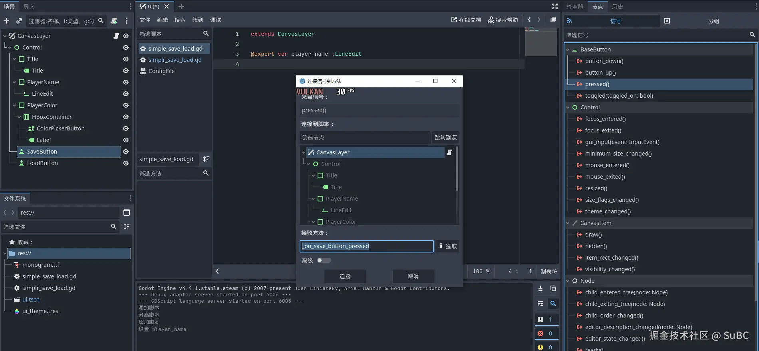Go to next edit location arrow

click(x=539, y=20)
